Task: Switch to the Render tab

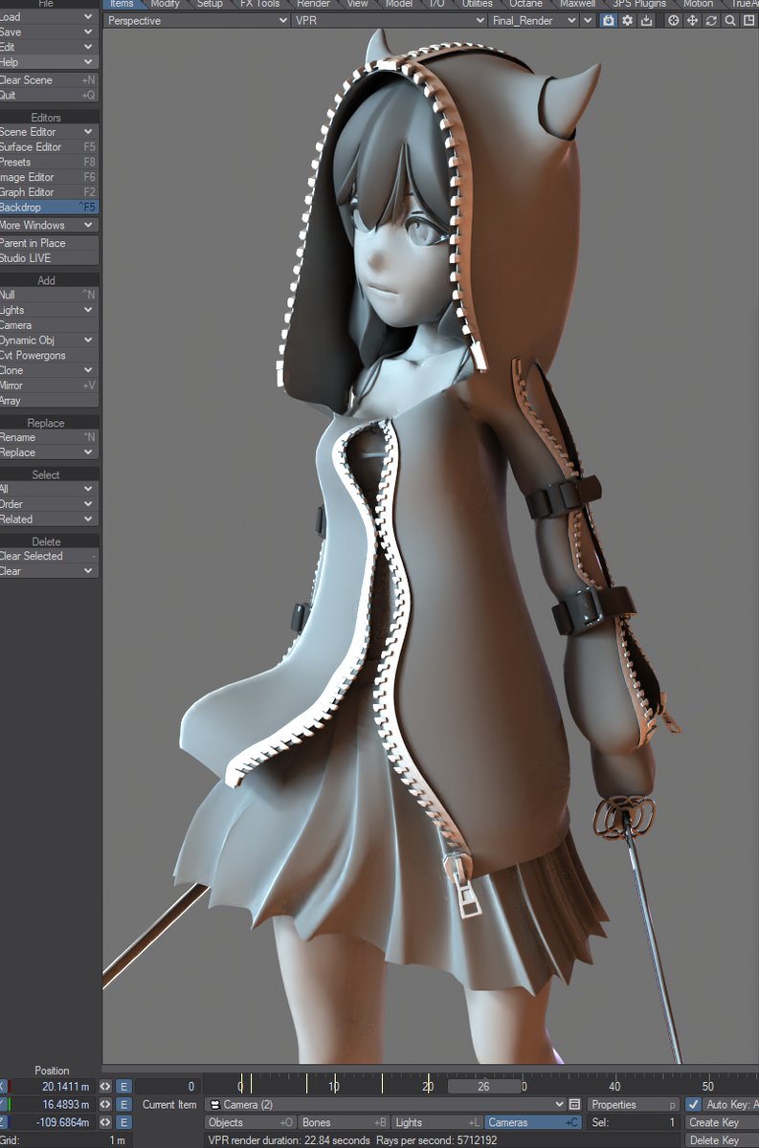Action: (313, 4)
